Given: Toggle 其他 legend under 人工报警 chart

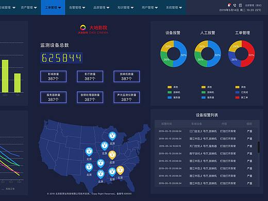Looking at the screenshot, I should [207, 87].
